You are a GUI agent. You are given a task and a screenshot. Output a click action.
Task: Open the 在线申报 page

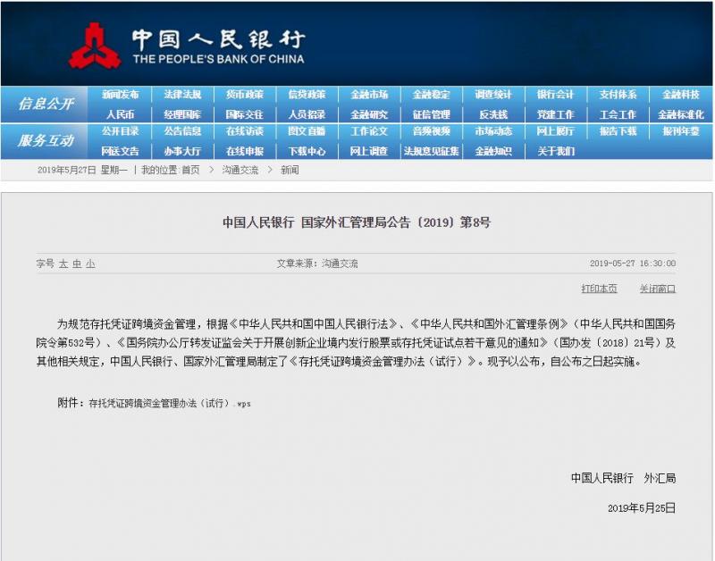click(x=245, y=151)
